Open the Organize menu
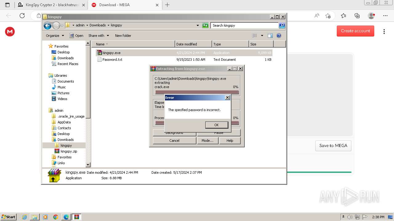The image size is (394, 221). 55,36
